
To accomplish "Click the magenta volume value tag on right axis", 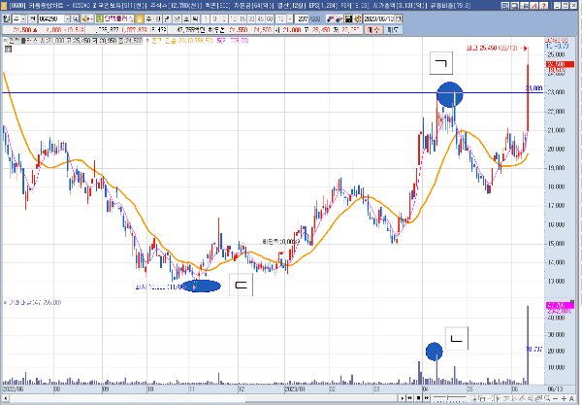I will [x=560, y=306].
